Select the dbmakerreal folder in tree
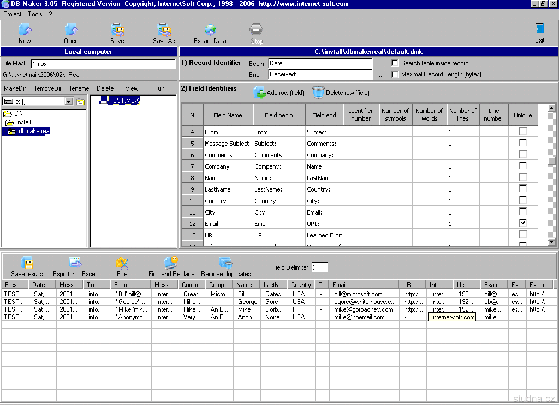The height and width of the screenshot is (405, 559). [x=34, y=131]
